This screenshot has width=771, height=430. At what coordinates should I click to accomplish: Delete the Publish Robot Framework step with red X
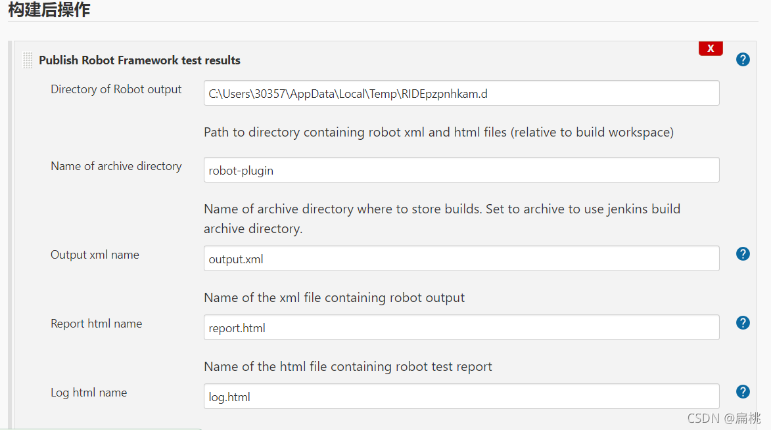click(711, 48)
